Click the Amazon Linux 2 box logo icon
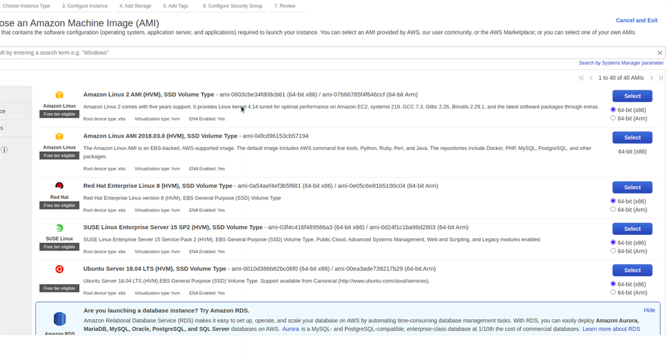 pos(60,95)
